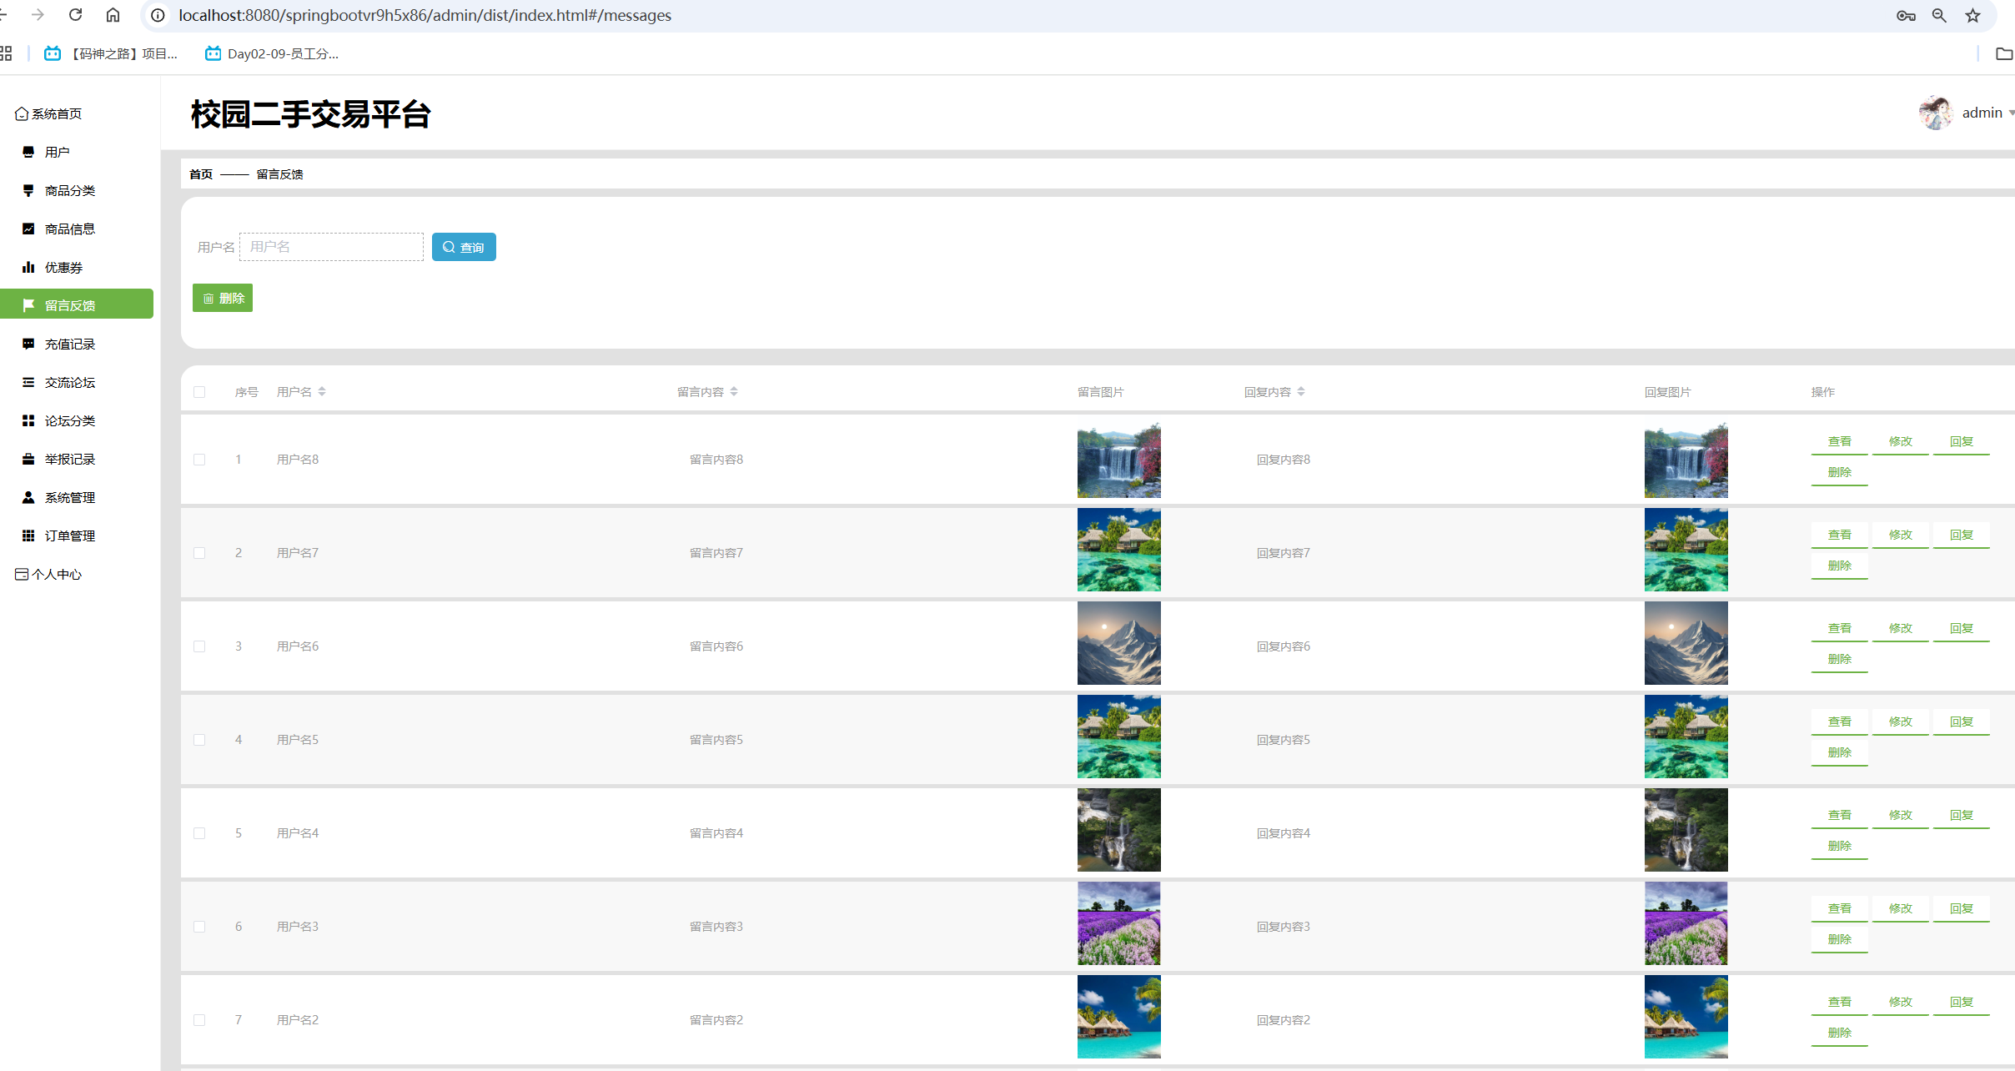Open 交流论坛 in sidebar menu
Viewport: 2015px width, 1071px height.
70,382
